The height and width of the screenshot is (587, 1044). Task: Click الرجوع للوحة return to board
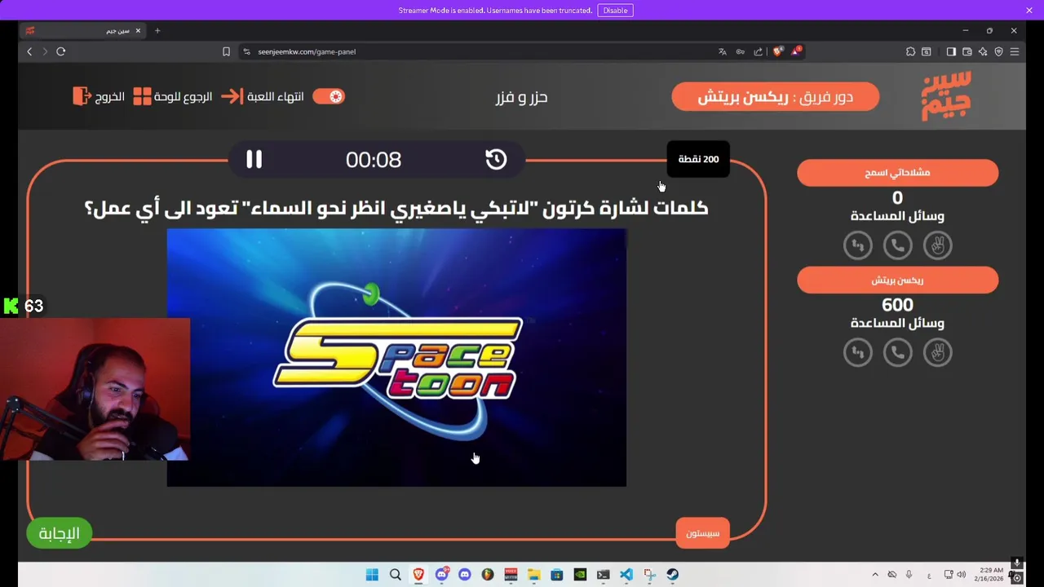tap(173, 96)
